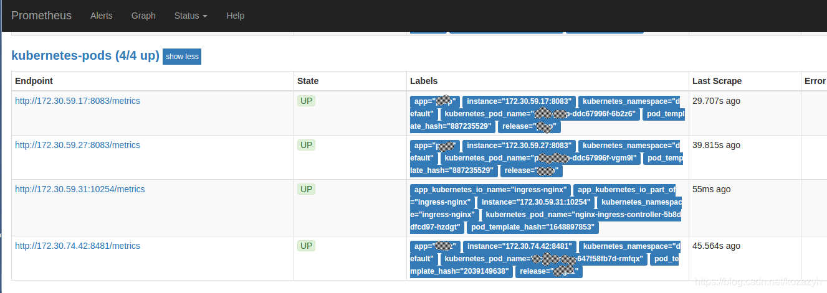Image resolution: width=827 pixels, height=293 pixels.
Task: Open endpoint http://172.30.59.31:10254/metrics
Action: click(80, 189)
